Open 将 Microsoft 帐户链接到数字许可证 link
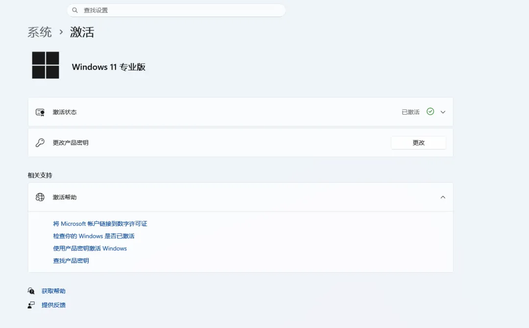 coord(100,224)
